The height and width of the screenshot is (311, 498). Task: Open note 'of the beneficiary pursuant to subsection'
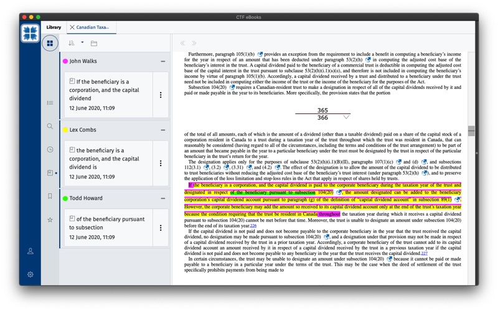(108, 228)
